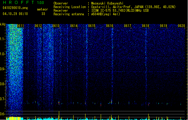Click the 0616 time marker
Viewport: 188px width, 120px height.
[110, 26]
